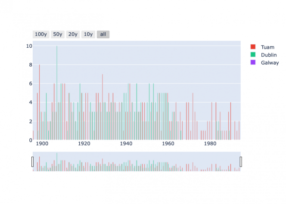286x204 pixels.
Task: Click the red Tuam legend swatch
Action: [253, 47]
